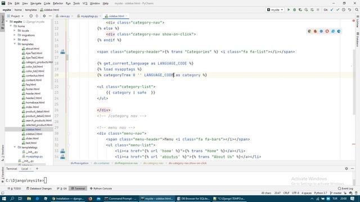
Task: Open DB Browser for SQLite taskbar window
Action: pos(193,199)
